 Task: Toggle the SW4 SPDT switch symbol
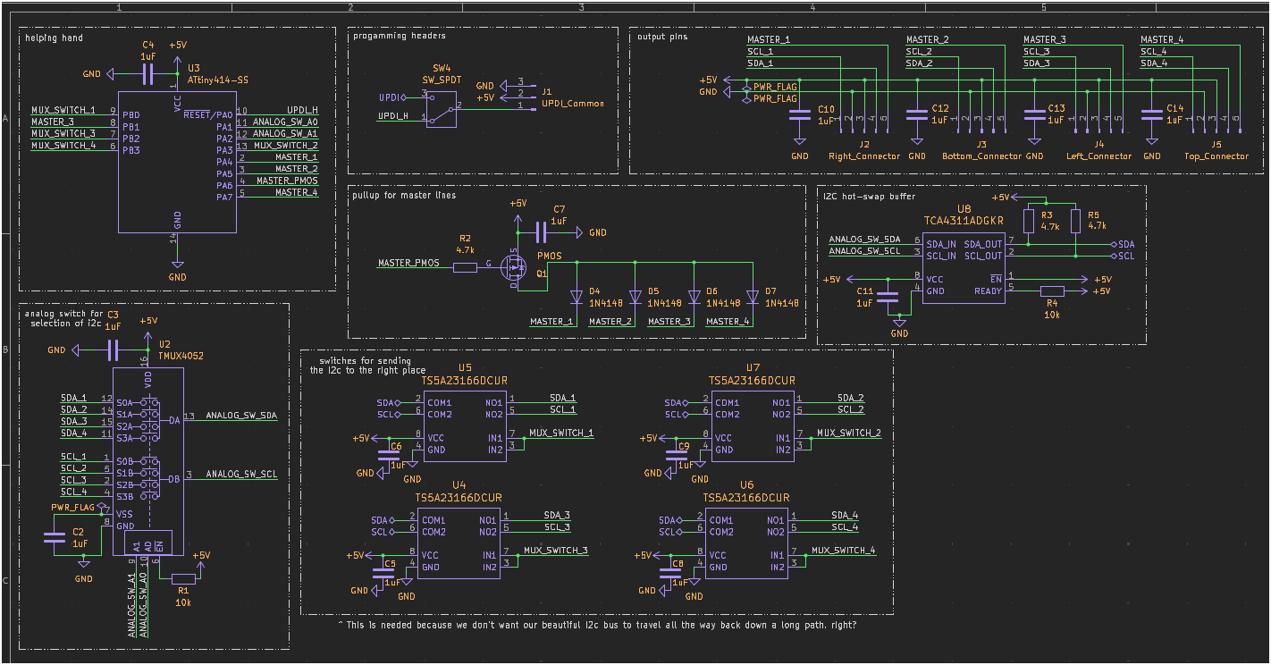click(441, 112)
